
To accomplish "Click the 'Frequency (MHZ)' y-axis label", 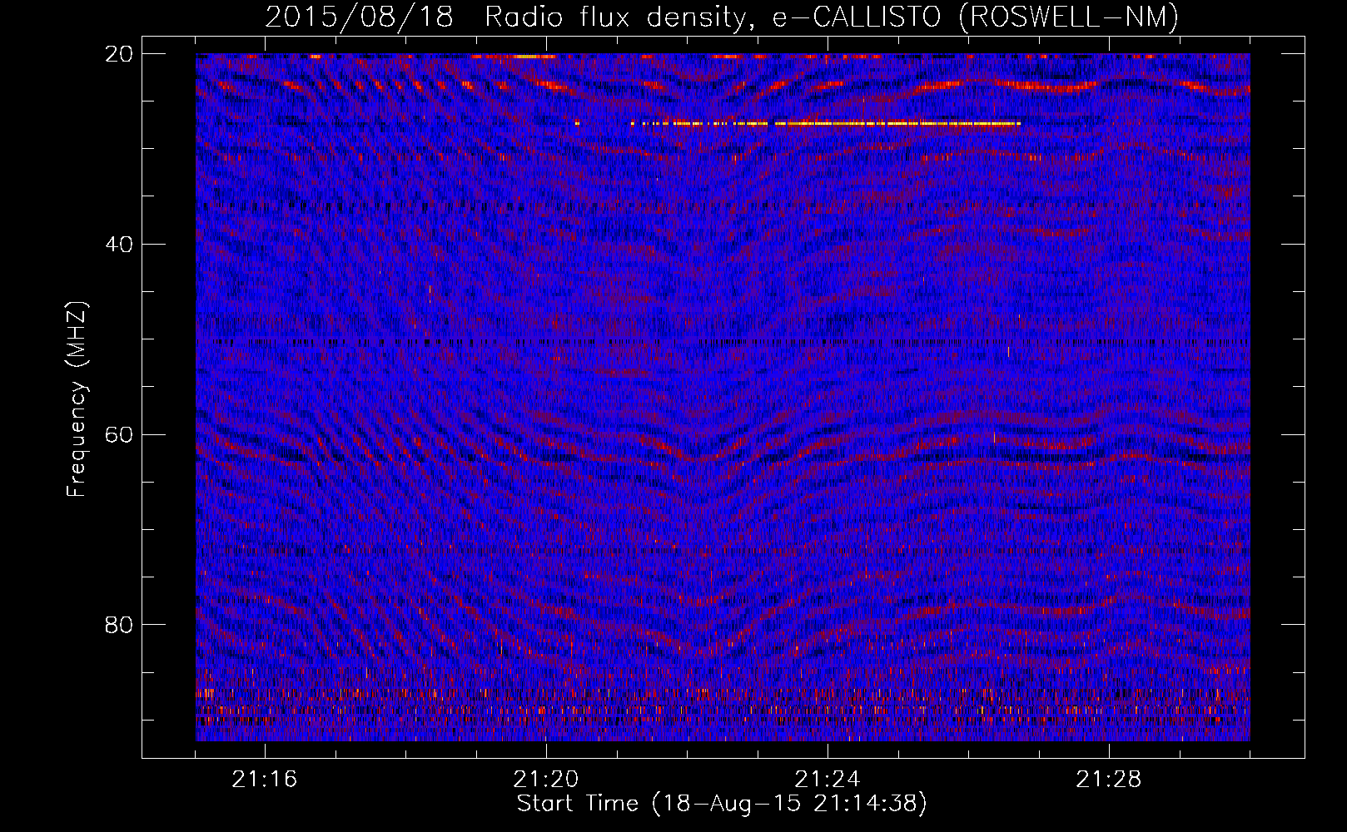I will tap(76, 399).
